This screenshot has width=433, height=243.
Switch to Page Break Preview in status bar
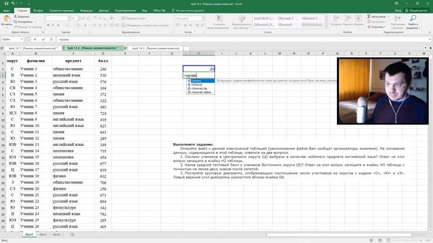(388, 240)
